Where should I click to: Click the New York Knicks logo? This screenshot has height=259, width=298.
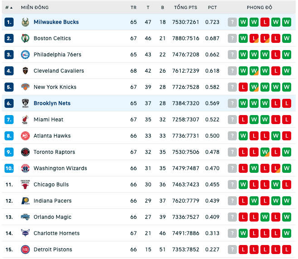pyautogui.click(x=25, y=87)
